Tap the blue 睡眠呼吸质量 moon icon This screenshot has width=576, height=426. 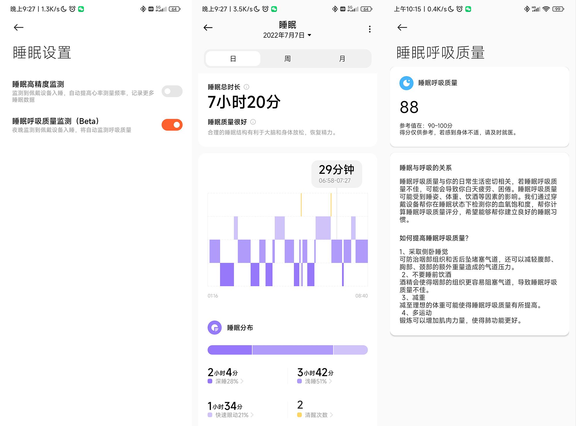[406, 83]
